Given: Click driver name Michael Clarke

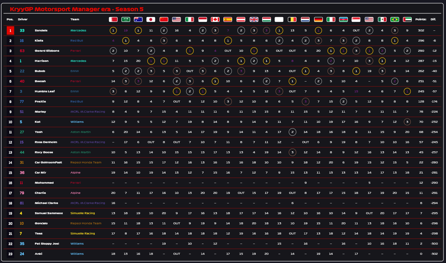Looking at the screenshot, I should click(x=47, y=203).
